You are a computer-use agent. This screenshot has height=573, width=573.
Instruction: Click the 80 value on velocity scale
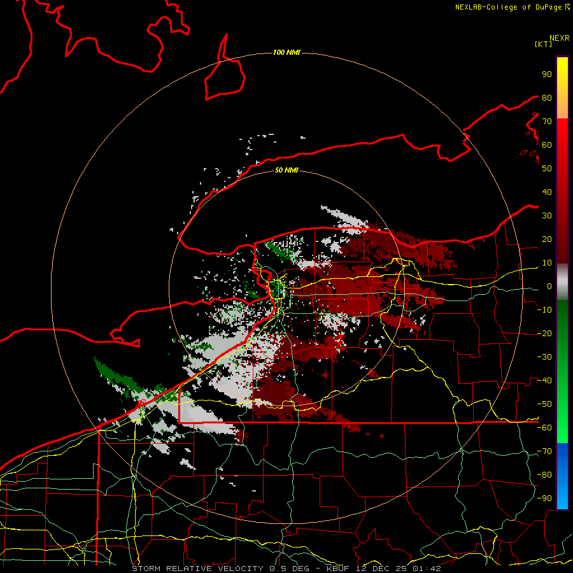(547, 97)
